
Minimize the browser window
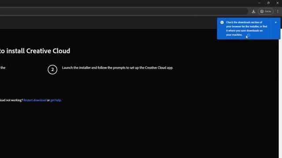tap(259, 3)
